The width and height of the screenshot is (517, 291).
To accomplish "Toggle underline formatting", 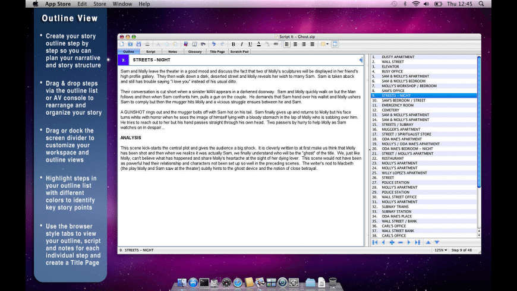I will click(x=250, y=44).
